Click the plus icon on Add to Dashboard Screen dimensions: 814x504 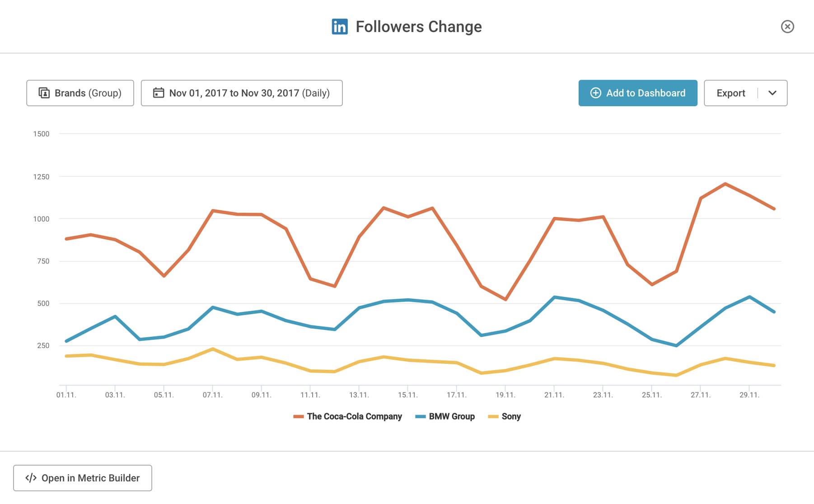595,93
